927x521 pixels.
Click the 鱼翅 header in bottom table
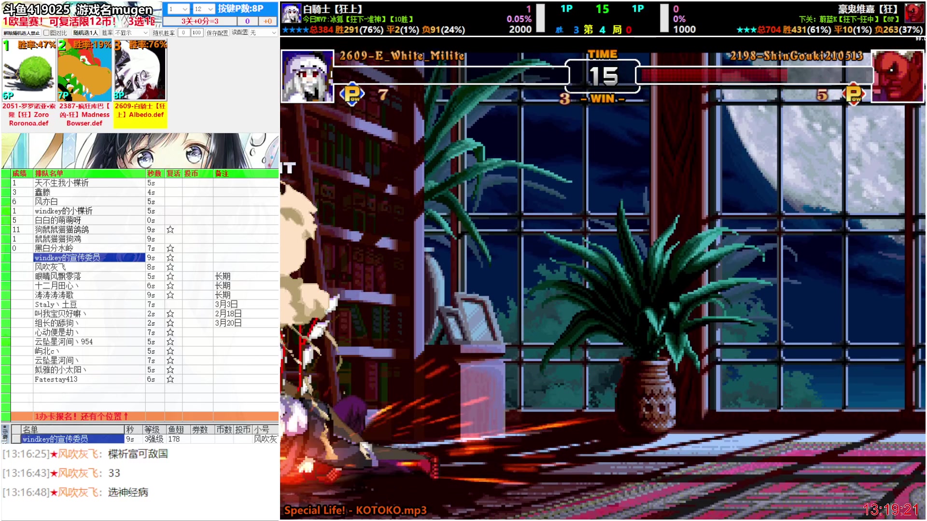click(x=178, y=429)
